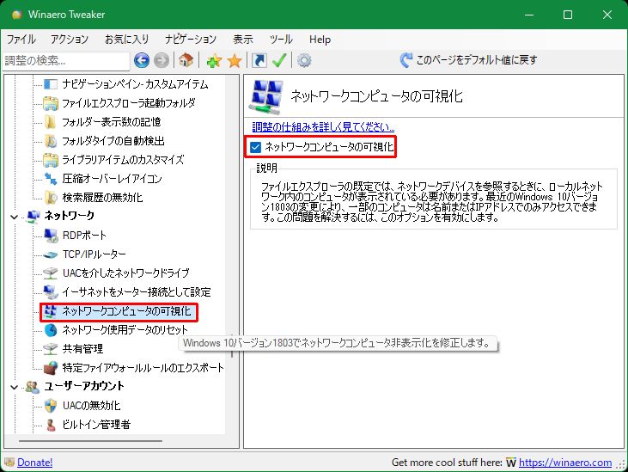Select ファイルエクスプローラ起動フォルダ text
Image resolution: width=628 pixels, height=472 pixels.
click(x=129, y=103)
